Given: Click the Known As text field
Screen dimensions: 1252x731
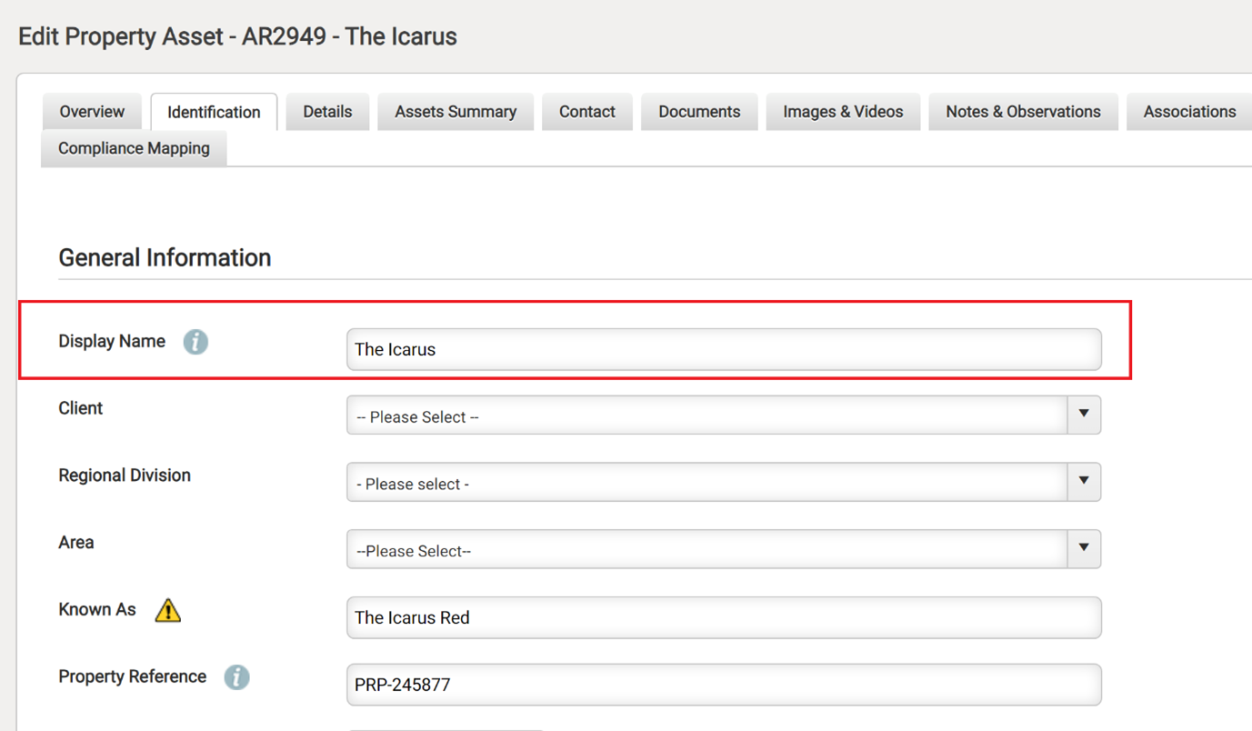Looking at the screenshot, I should click(724, 617).
